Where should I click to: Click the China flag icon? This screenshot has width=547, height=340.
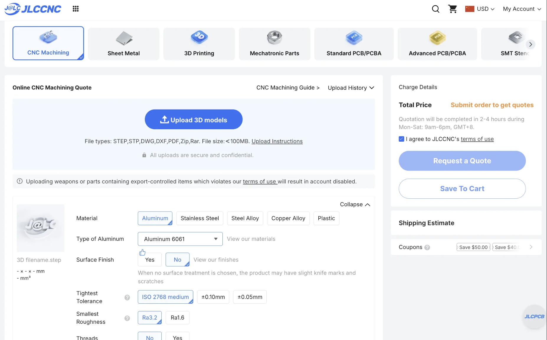pos(469,9)
